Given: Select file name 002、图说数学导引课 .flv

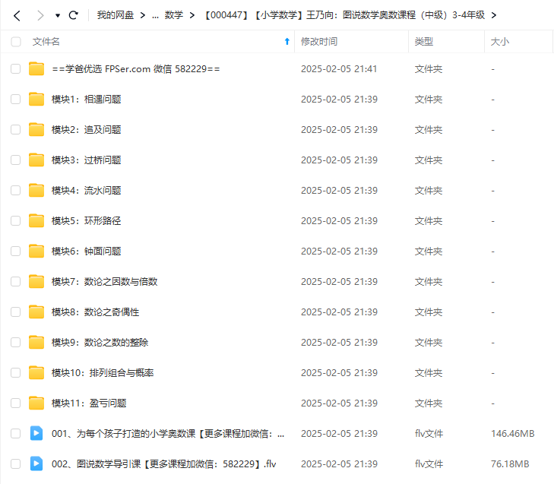Looking at the screenshot, I should tap(163, 463).
